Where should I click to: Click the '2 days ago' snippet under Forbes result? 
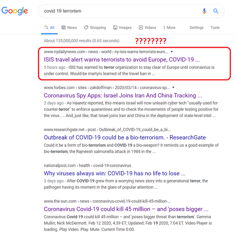pos(131,109)
